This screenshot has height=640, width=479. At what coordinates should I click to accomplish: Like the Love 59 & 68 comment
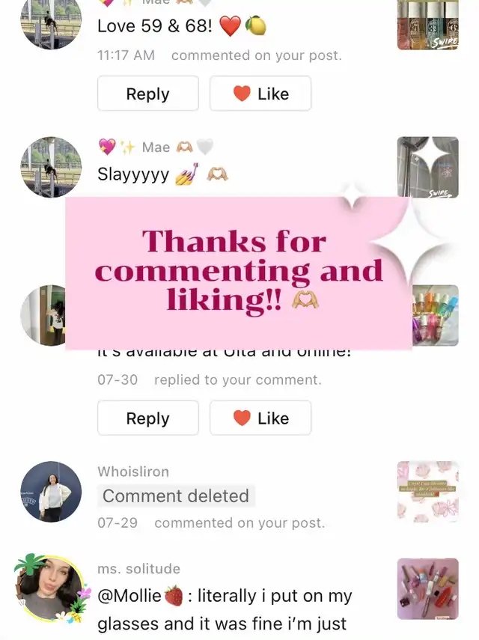tap(260, 94)
